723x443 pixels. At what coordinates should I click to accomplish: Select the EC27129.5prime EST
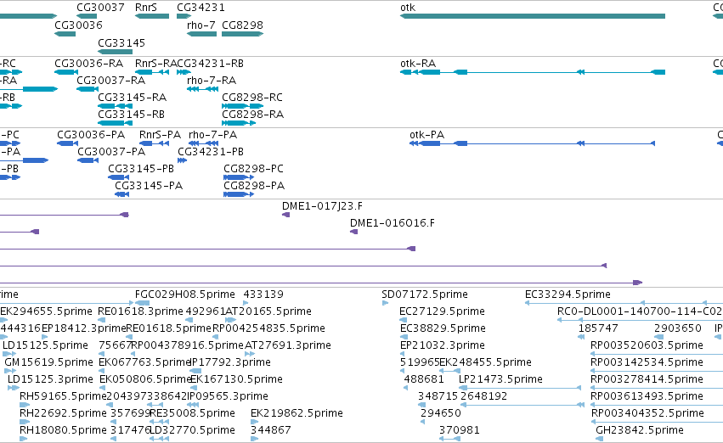tap(403, 320)
